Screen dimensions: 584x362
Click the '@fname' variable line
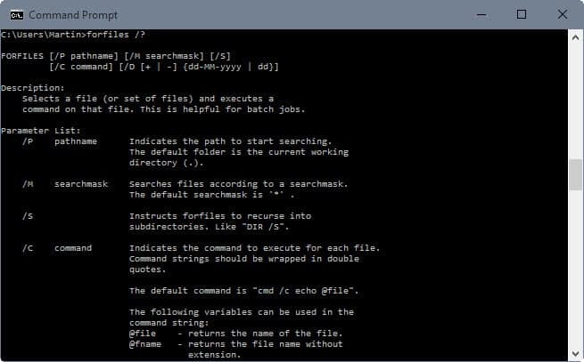tap(235, 344)
